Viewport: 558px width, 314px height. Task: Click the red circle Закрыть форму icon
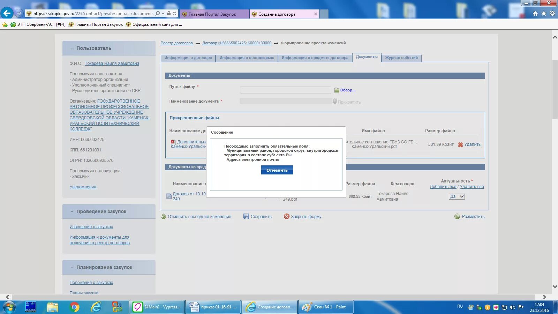tap(287, 216)
